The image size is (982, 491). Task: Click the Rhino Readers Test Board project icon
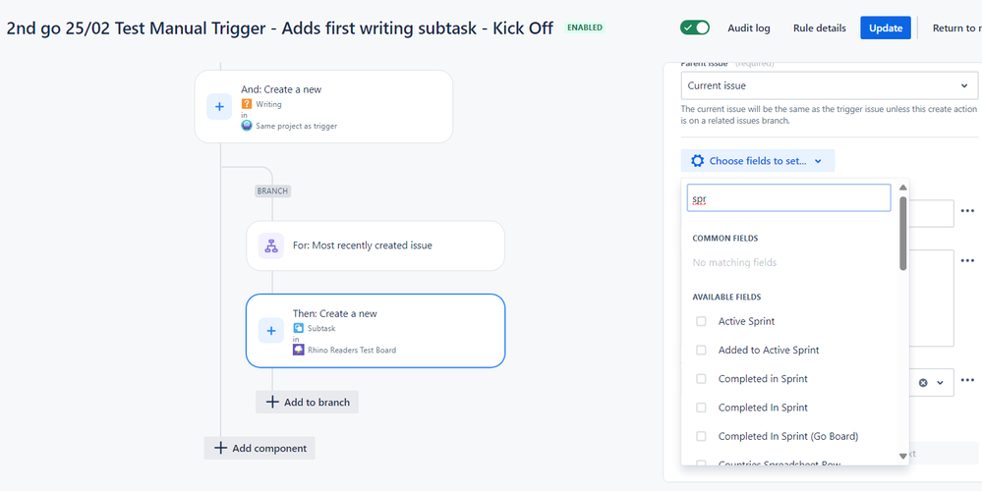[299, 350]
